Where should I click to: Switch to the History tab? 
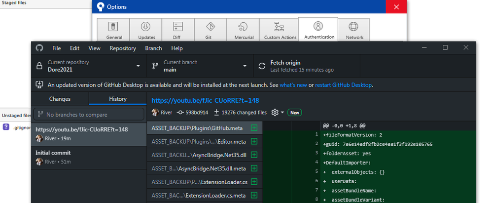click(x=118, y=99)
